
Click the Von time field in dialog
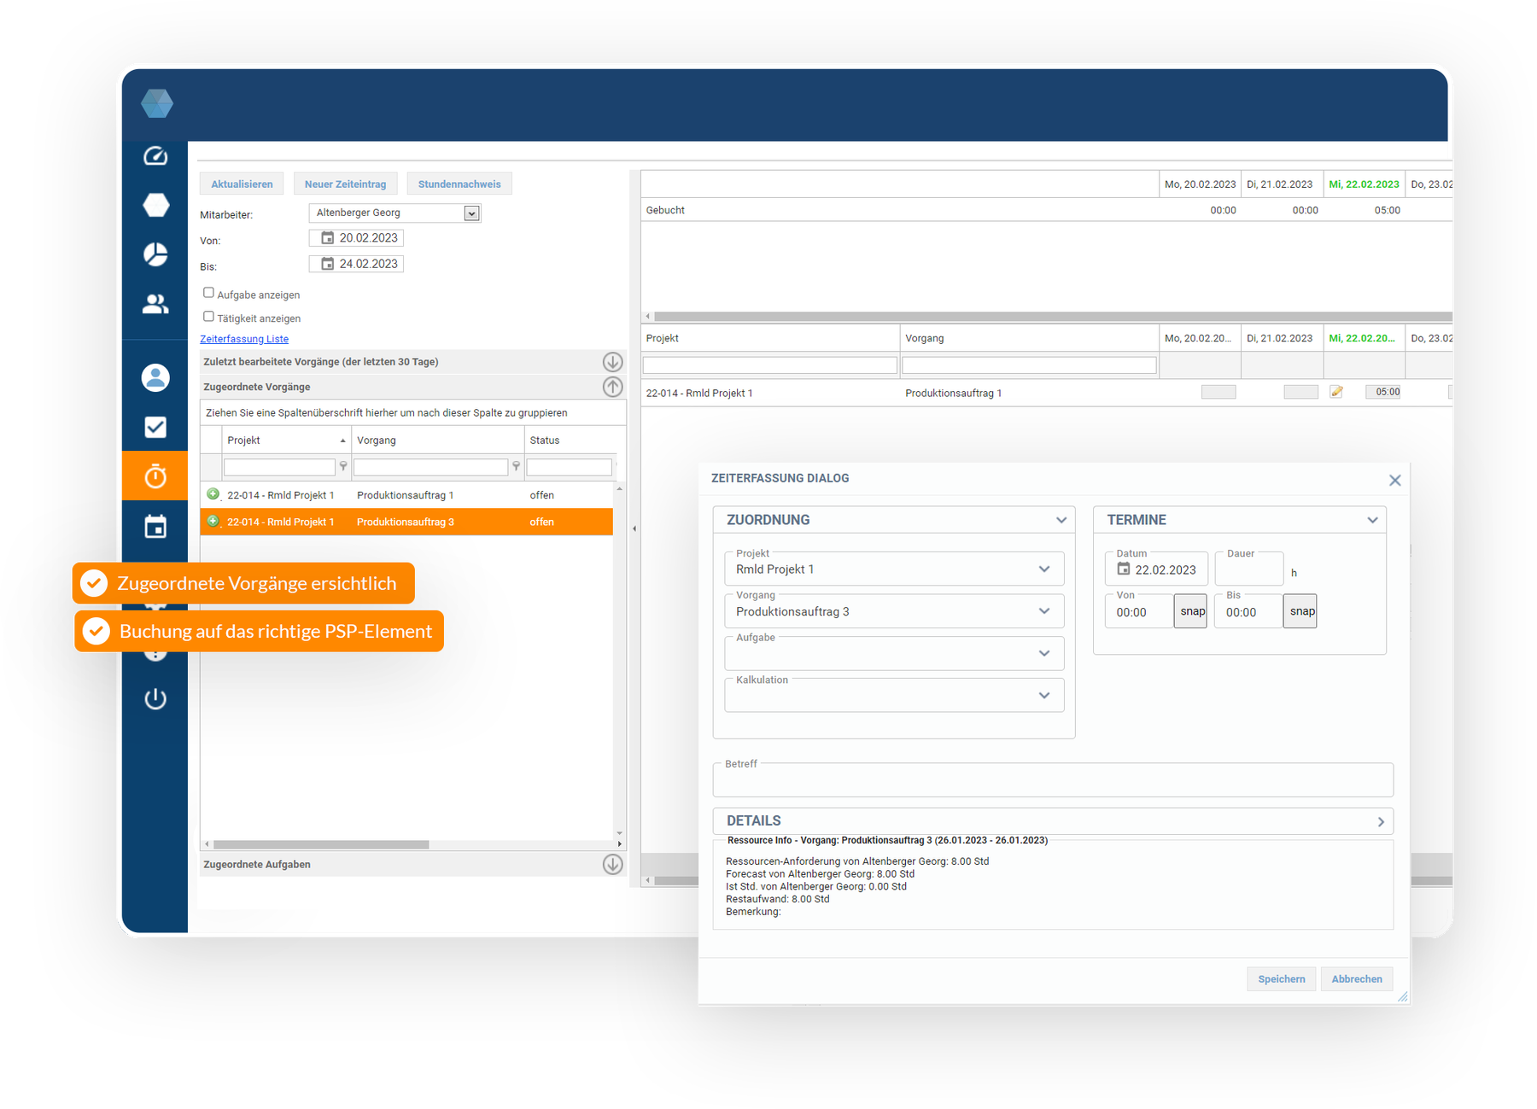tap(1139, 612)
